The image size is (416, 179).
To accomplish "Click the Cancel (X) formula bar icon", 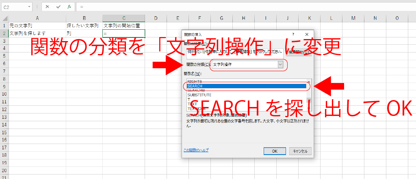I will point(48,7).
